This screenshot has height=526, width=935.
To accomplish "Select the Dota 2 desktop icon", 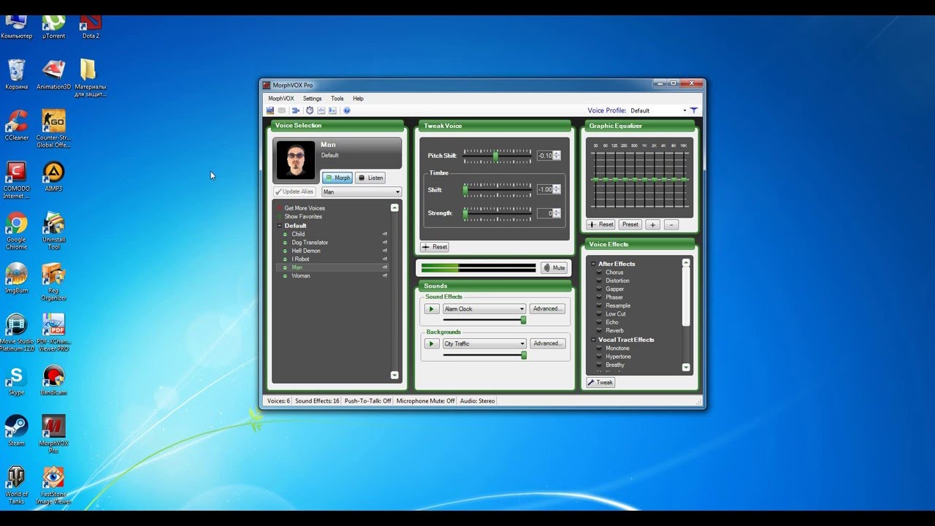I will click(91, 26).
